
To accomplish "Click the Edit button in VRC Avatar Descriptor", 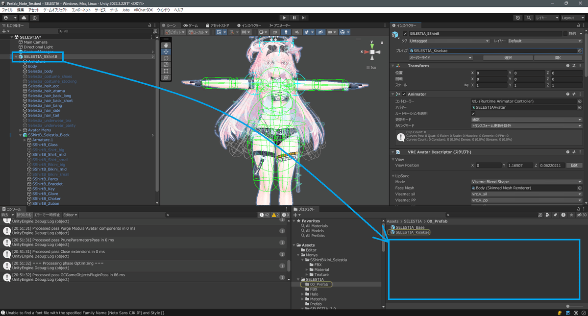I will pyautogui.click(x=573, y=165).
